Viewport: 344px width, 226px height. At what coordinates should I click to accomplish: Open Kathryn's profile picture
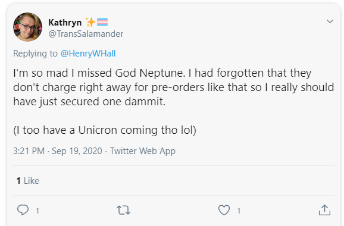pos(27,27)
